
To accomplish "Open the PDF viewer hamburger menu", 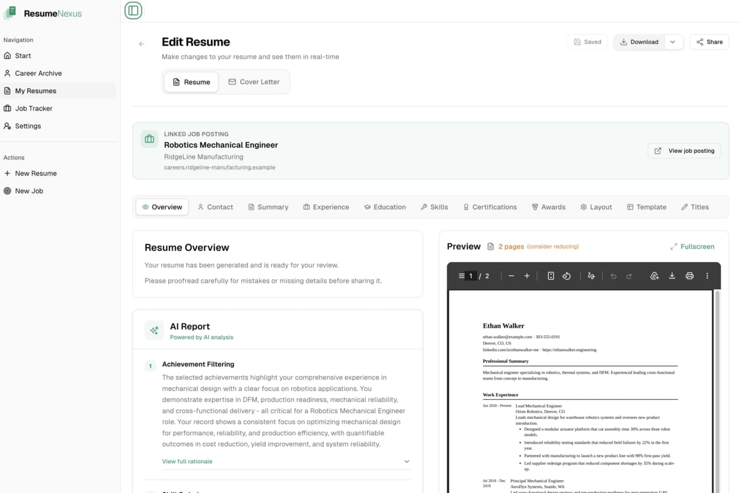I will point(460,275).
